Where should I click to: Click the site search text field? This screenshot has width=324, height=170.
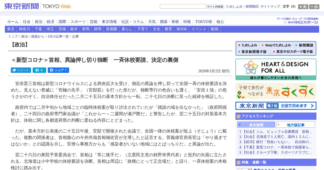tap(183, 6)
